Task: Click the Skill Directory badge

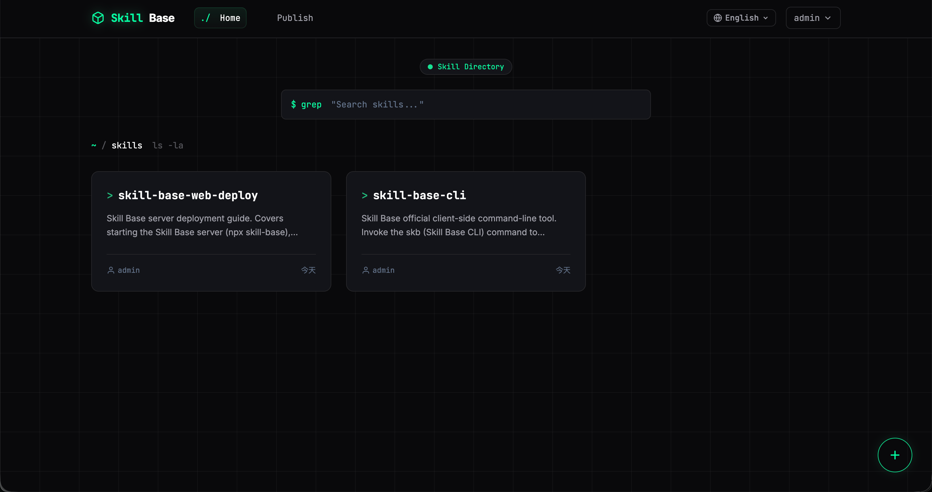Action: coord(466,67)
